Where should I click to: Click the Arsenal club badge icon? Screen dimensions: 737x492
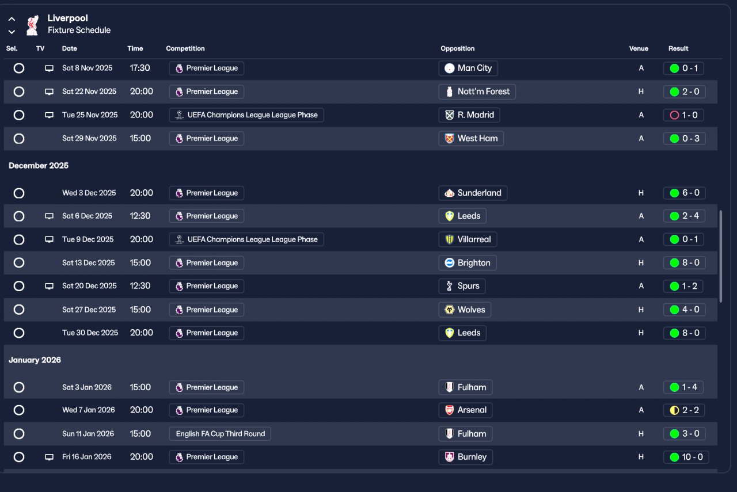pyautogui.click(x=450, y=410)
